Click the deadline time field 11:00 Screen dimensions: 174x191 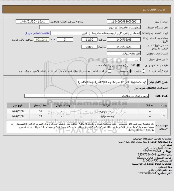click(89, 40)
